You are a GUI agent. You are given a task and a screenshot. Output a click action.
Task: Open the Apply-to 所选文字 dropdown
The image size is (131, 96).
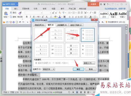click(x=49, y=69)
